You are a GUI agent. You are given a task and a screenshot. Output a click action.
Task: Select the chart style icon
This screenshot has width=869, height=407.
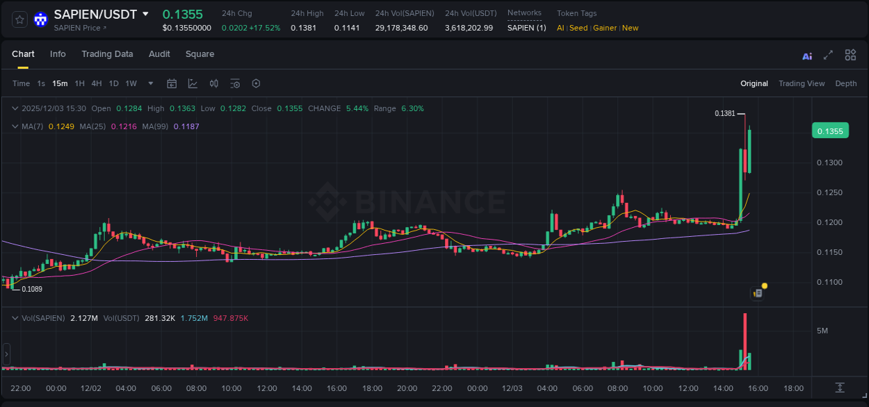(x=193, y=83)
